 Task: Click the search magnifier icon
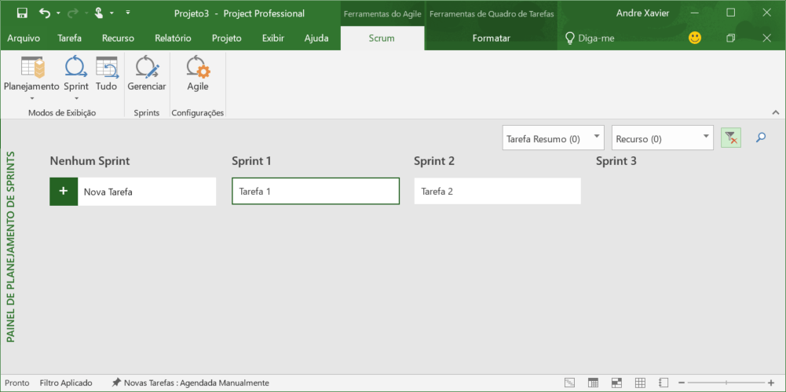[x=761, y=137]
